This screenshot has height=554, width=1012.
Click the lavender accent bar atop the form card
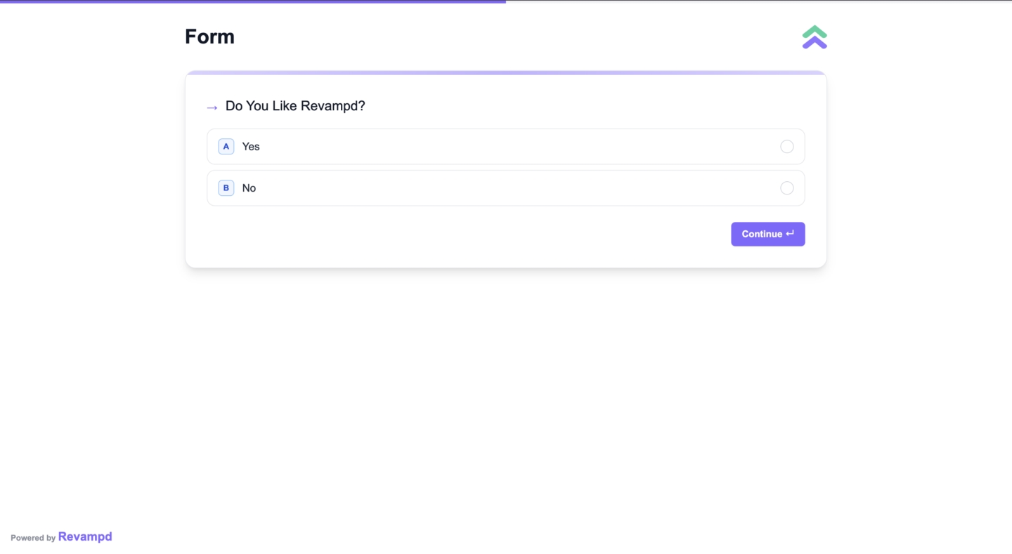(x=506, y=72)
